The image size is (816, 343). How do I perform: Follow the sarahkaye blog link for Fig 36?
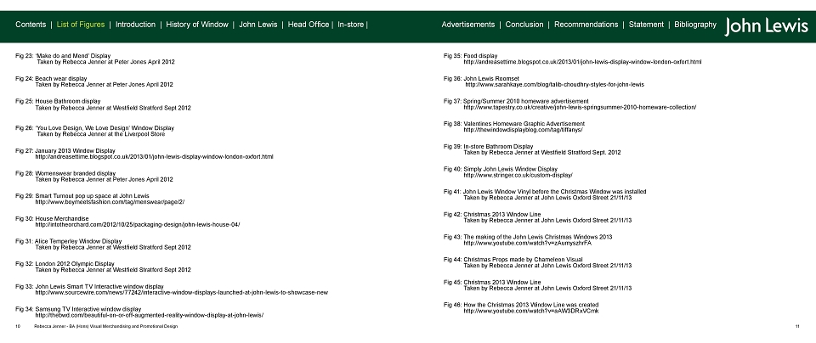pyautogui.click(x=555, y=85)
